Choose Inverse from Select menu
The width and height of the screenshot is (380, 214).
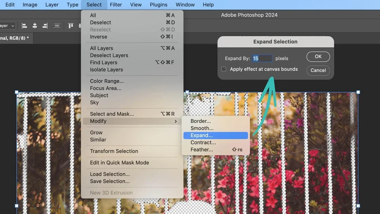coord(132,36)
